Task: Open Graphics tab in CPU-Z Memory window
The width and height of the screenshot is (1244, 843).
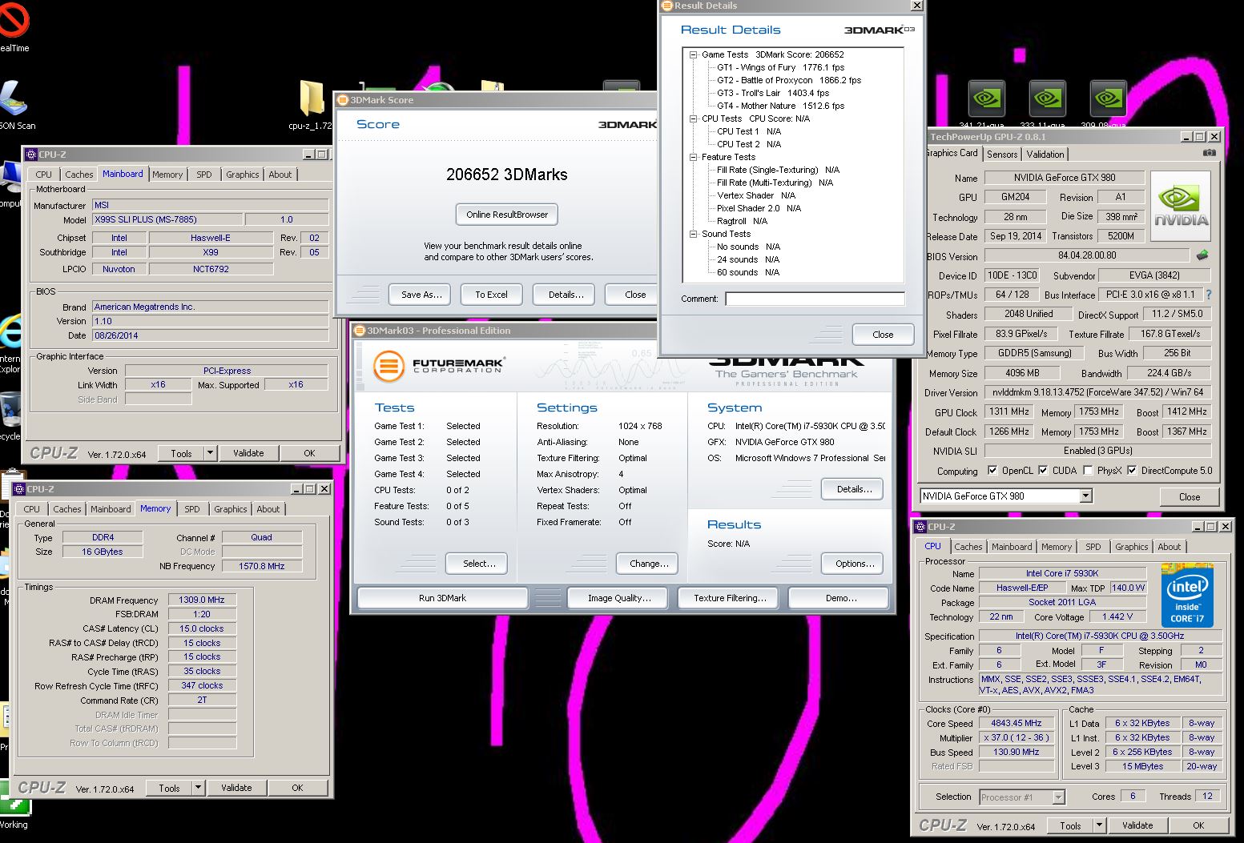Action: click(x=231, y=509)
